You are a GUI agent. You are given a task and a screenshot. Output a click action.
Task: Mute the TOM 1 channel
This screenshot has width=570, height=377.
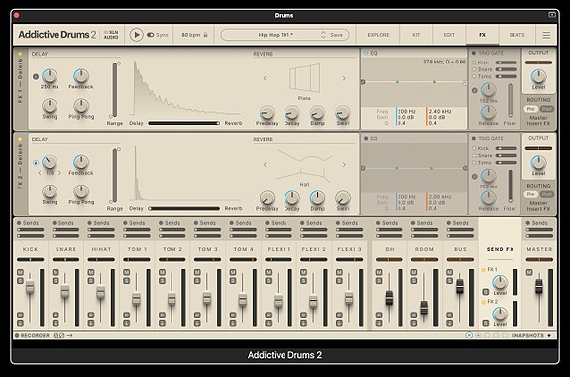click(126, 272)
